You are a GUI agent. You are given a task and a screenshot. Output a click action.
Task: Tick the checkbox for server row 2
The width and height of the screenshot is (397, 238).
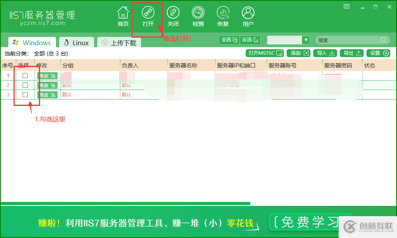pyautogui.click(x=25, y=85)
